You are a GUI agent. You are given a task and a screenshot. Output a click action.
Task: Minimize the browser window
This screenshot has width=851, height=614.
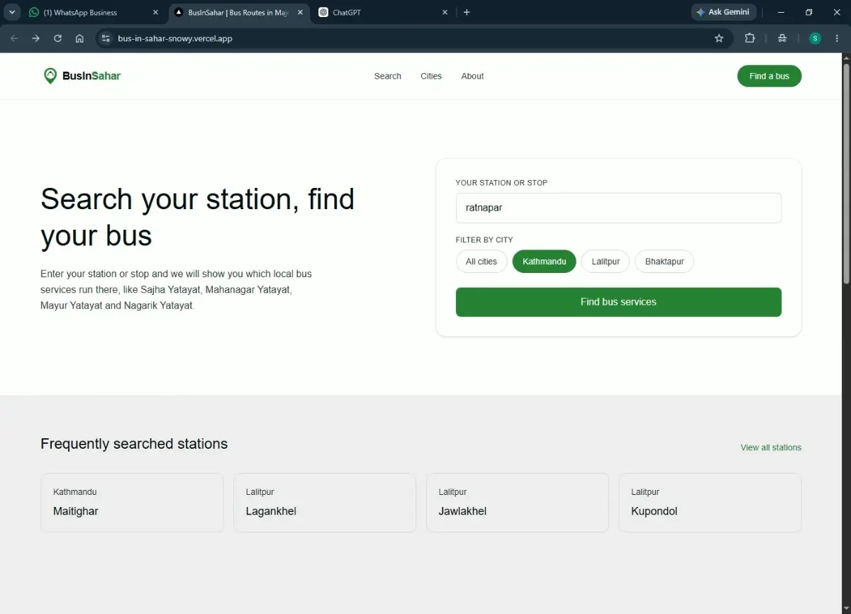pyautogui.click(x=782, y=12)
